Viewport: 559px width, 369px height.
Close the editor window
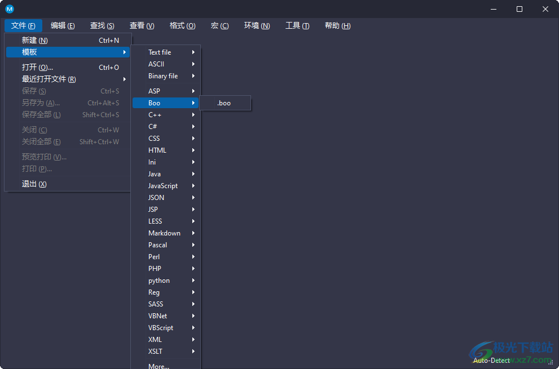click(545, 9)
